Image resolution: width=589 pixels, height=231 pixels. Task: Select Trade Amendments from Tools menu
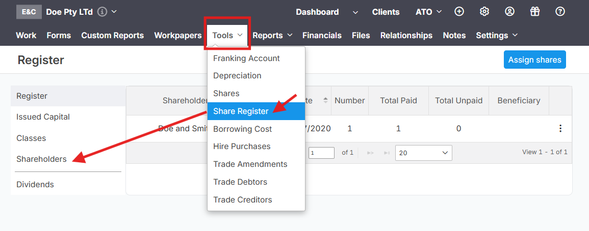tap(256, 164)
